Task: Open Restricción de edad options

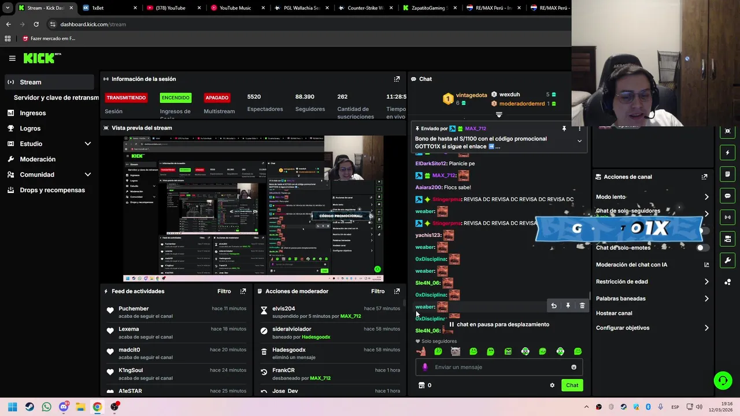Action: point(706,282)
